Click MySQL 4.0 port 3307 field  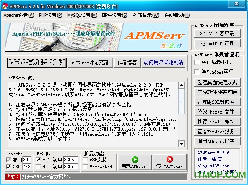(x=71, y=167)
